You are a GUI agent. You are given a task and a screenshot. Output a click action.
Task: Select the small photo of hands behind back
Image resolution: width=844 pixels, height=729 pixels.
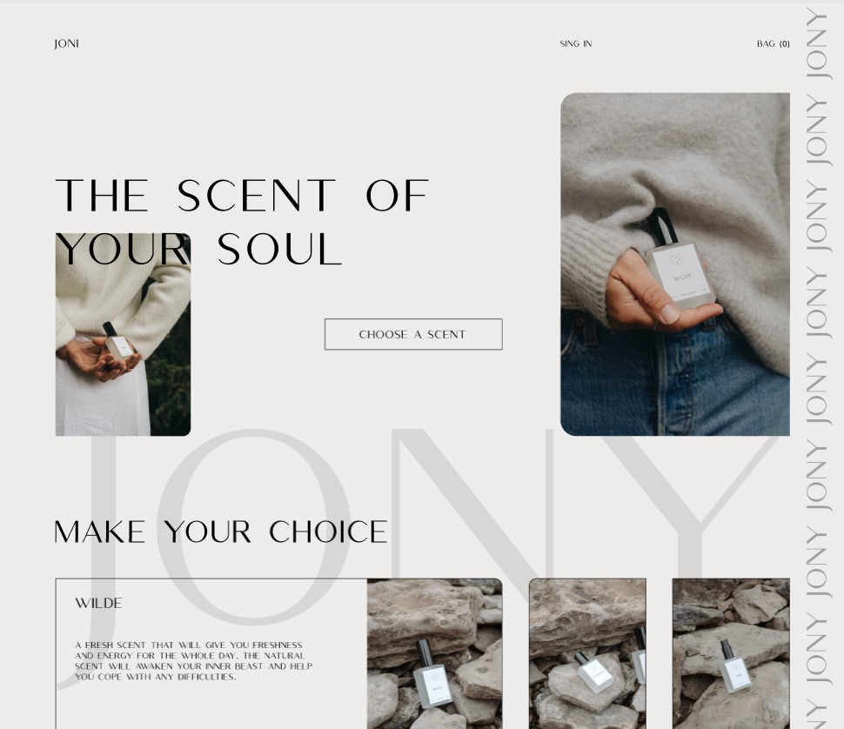point(123,334)
